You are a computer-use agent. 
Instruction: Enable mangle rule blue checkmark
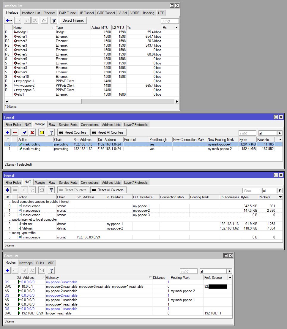pos(25,132)
